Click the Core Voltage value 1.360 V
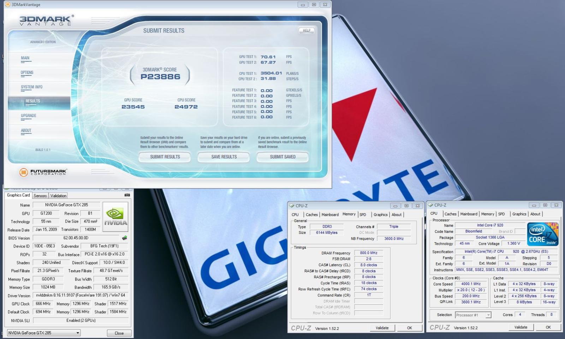 tap(513, 243)
